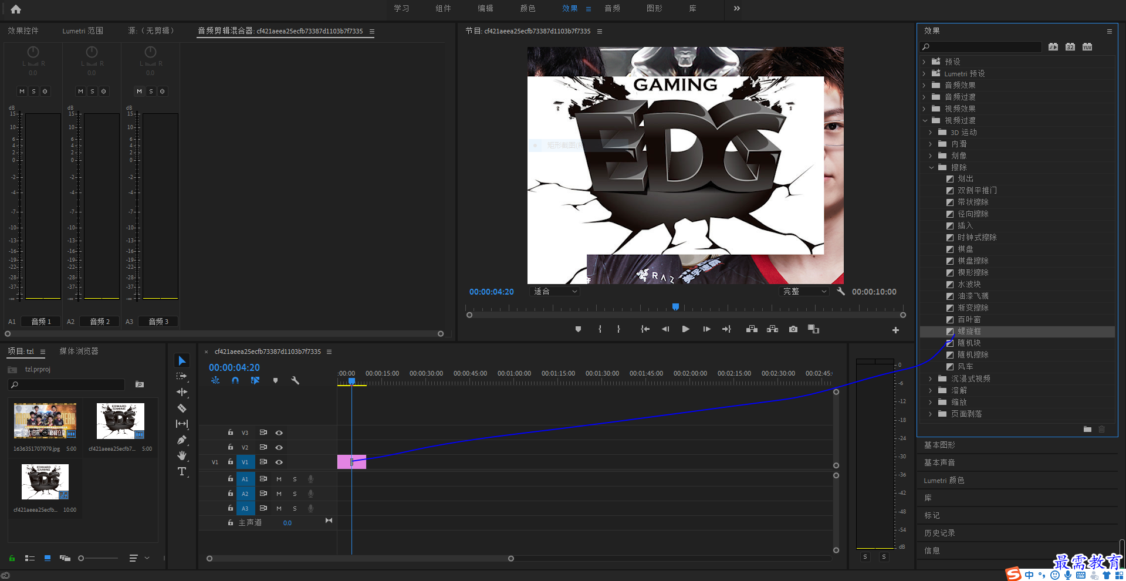
Task: Expand the 音频效果 folder
Action: pyautogui.click(x=924, y=85)
